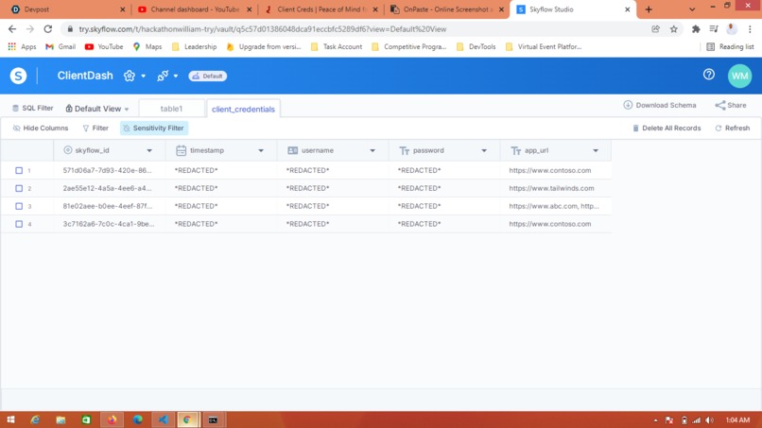
Task: Click the username column type icon
Action: point(292,150)
